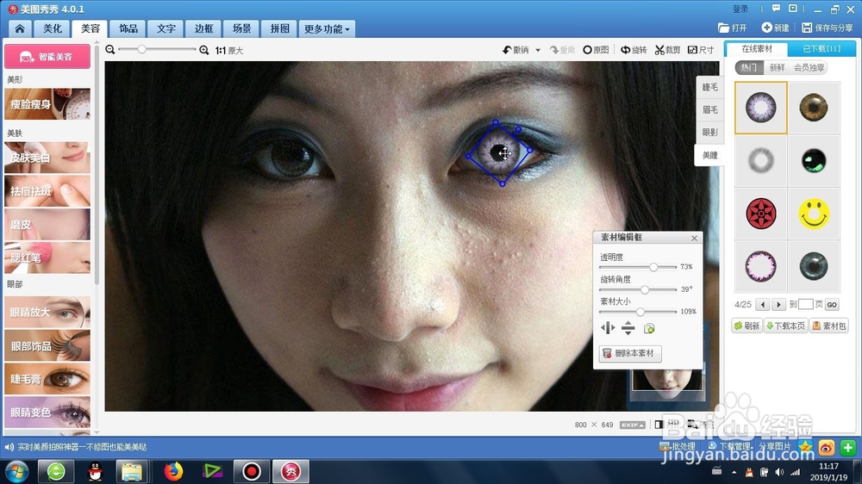
Task: Open the 文字 tab
Action: tap(166, 28)
